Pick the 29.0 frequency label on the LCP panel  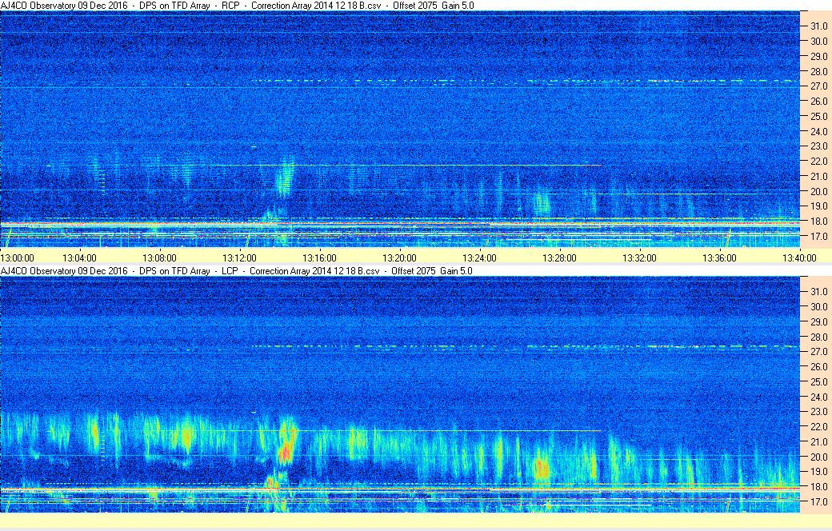818,322
